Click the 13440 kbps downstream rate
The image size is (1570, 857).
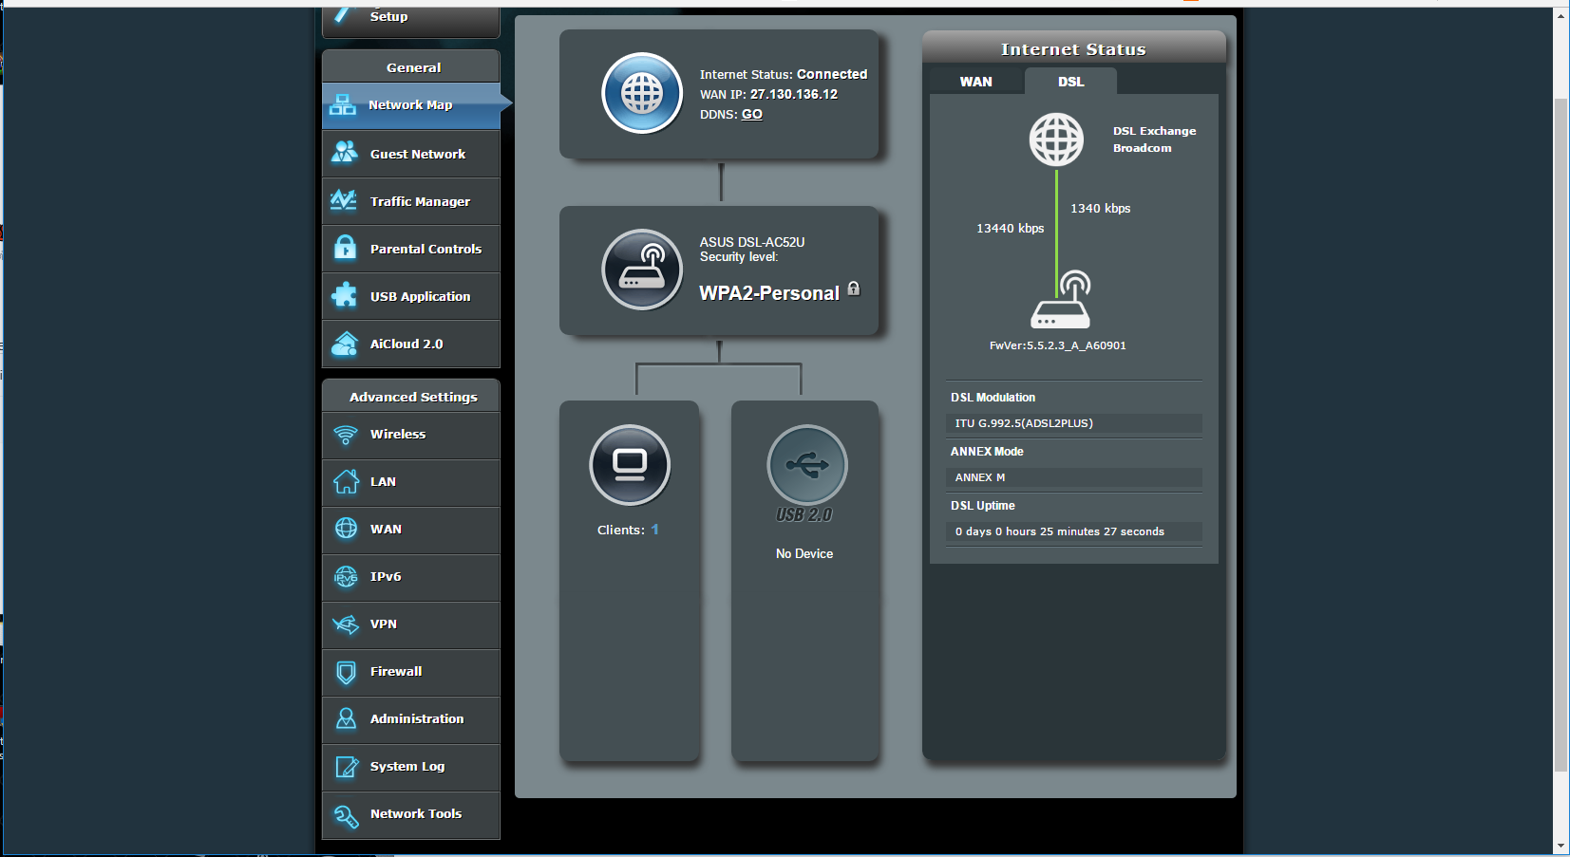coord(1011,229)
